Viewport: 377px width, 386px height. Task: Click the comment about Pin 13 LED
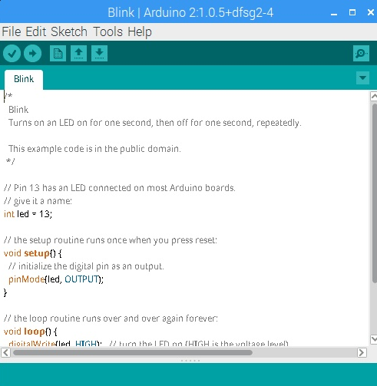[x=120, y=188]
